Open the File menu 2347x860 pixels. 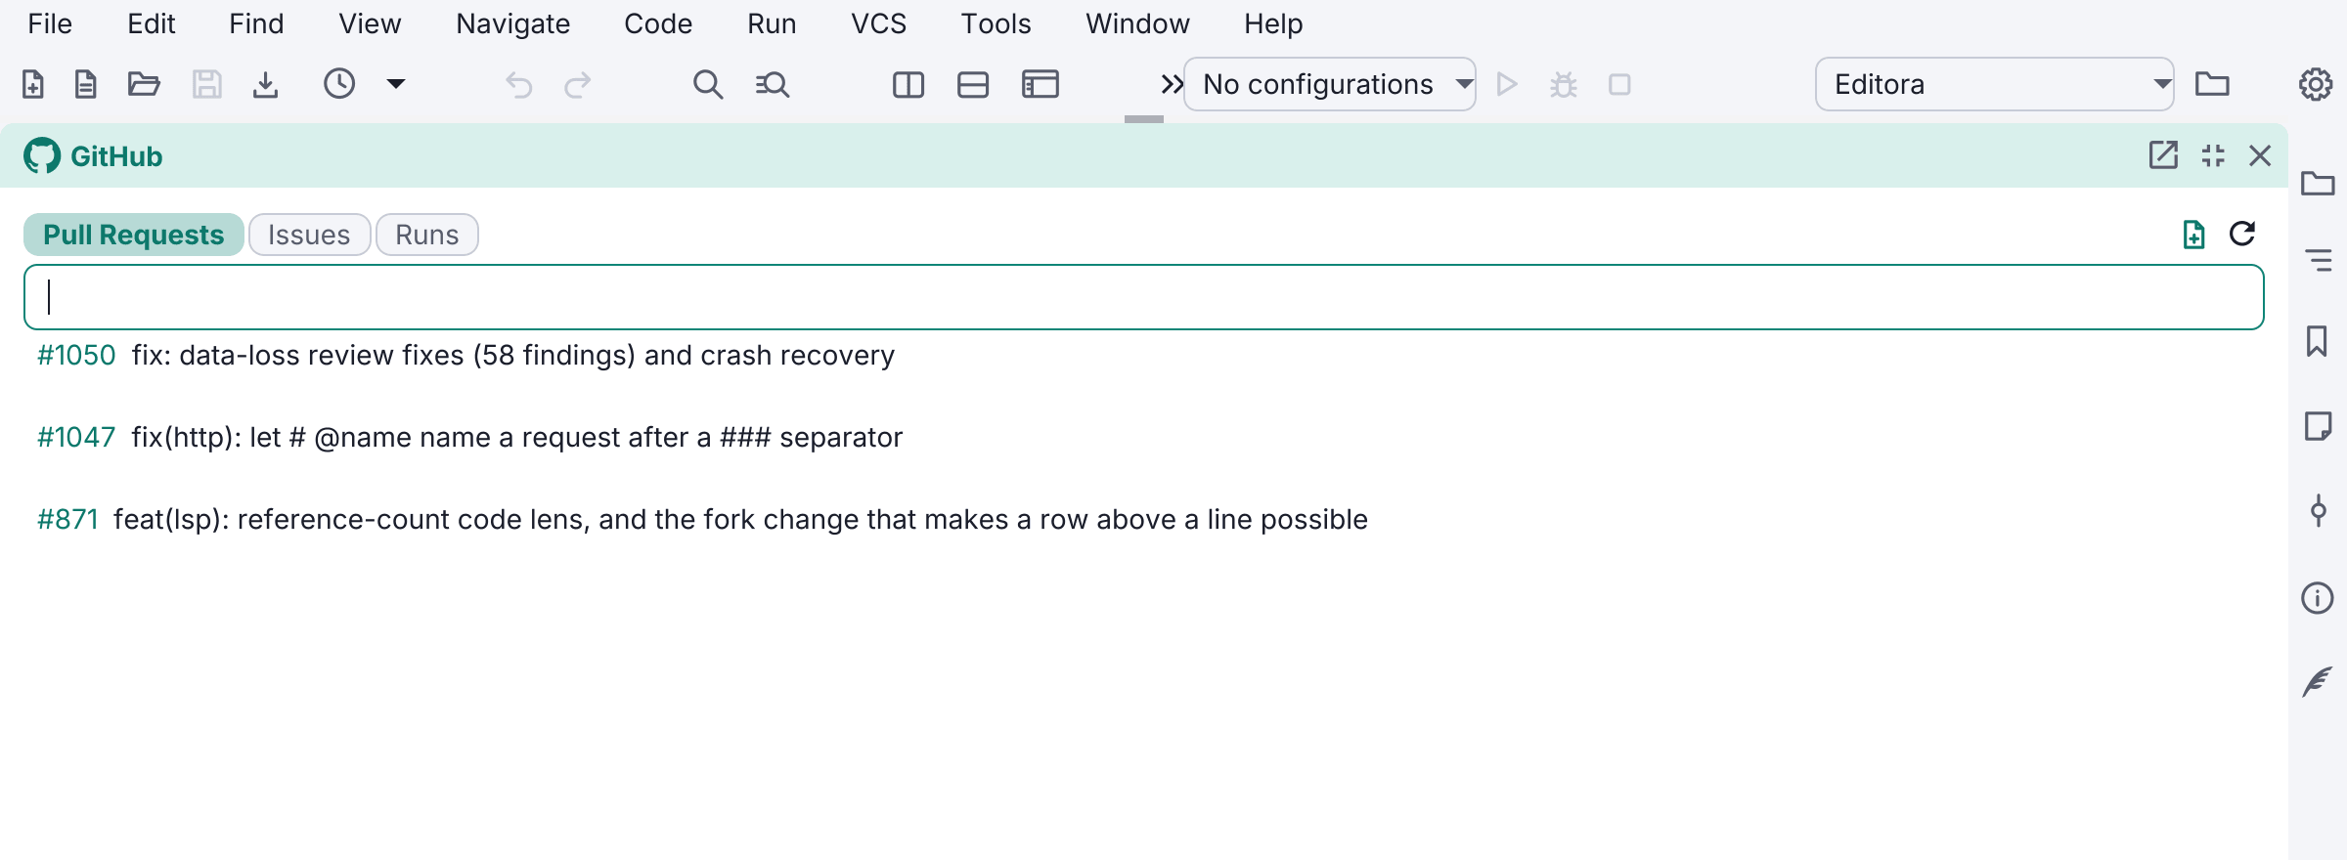click(50, 23)
